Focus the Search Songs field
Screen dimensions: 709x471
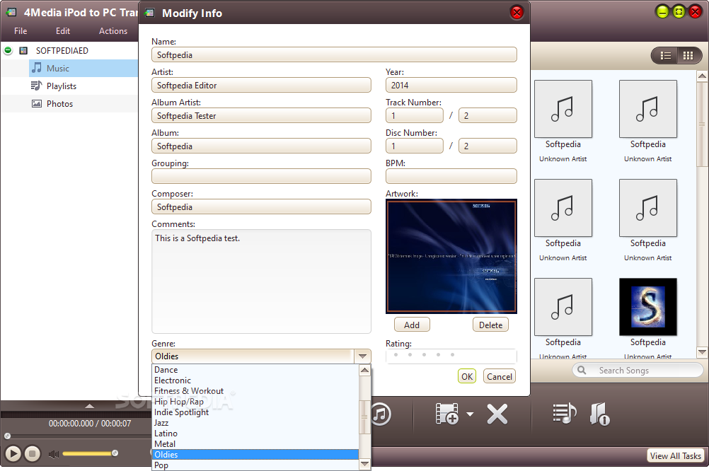click(638, 370)
